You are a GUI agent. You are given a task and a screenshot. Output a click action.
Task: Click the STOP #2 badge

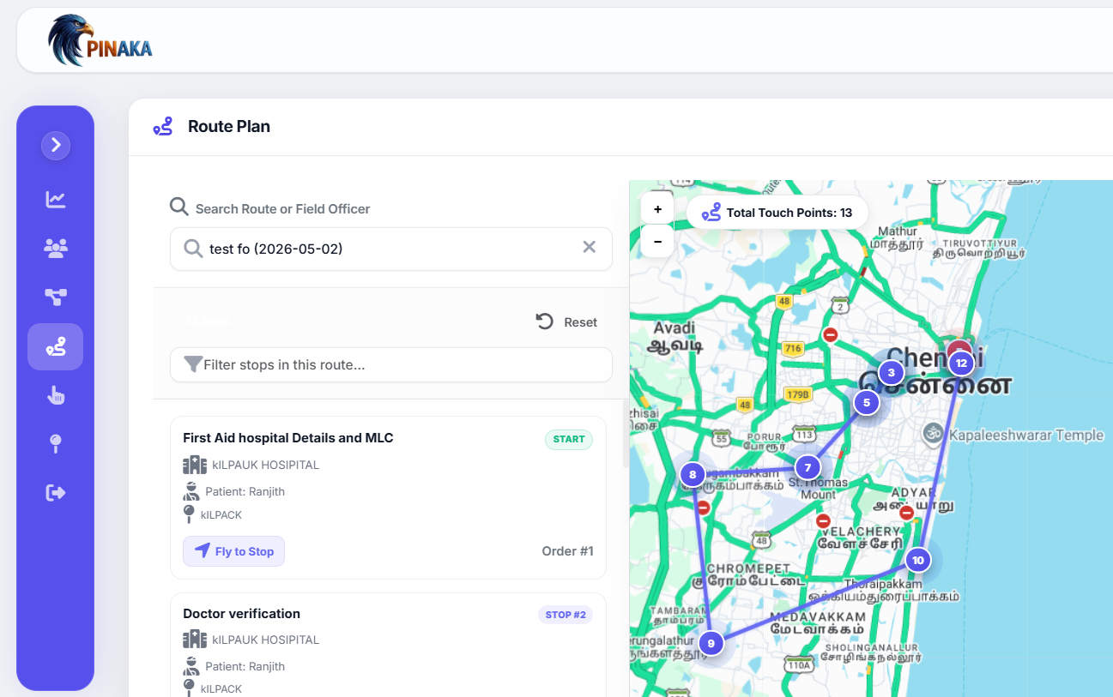pyautogui.click(x=566, y=615)
